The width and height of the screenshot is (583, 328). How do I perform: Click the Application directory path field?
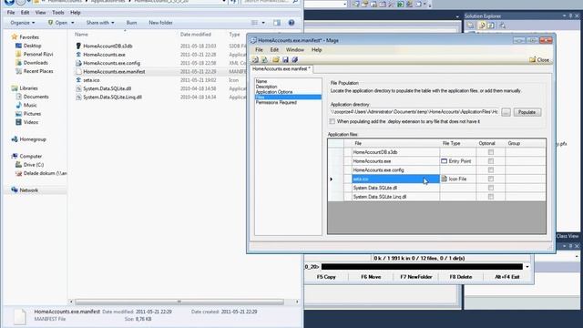[414, 111]
